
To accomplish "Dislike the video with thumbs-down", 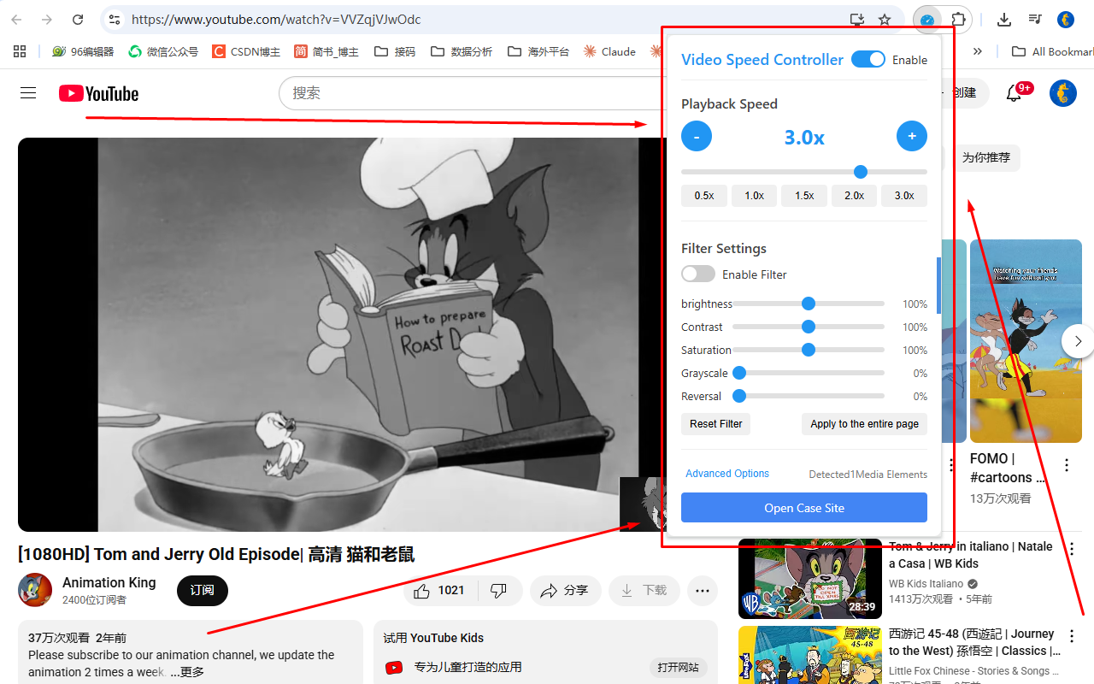I will coord(500,591).
